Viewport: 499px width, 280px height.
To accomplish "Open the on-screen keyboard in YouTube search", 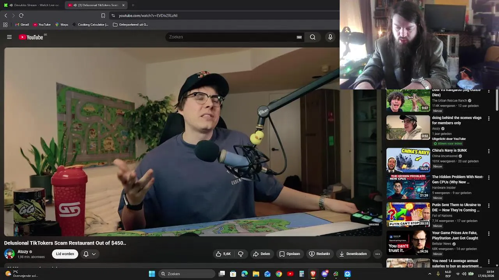I will pos(299,37).
